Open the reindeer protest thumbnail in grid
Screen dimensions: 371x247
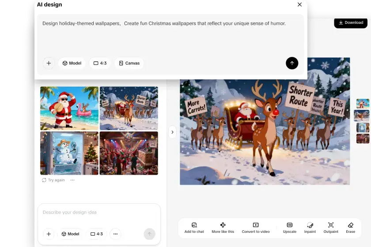coord(129,108)
